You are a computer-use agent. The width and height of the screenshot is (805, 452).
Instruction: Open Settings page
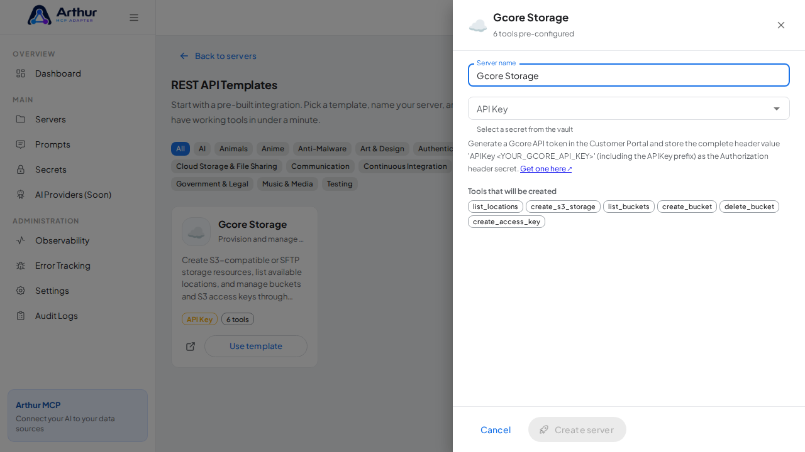pyautogui.click(x=77, y=291)
